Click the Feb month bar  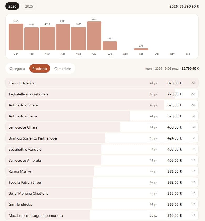point(32,39)
